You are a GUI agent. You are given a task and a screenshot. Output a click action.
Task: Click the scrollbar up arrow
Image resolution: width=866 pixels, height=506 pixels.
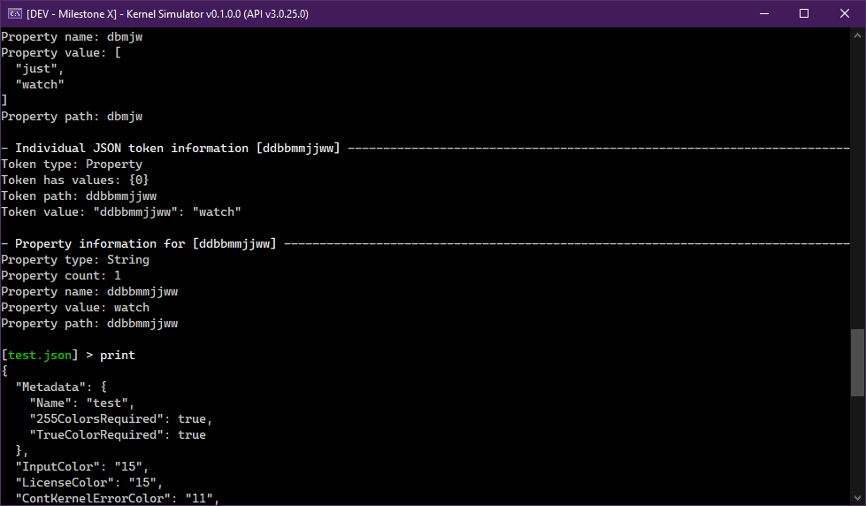pos(857,35)
